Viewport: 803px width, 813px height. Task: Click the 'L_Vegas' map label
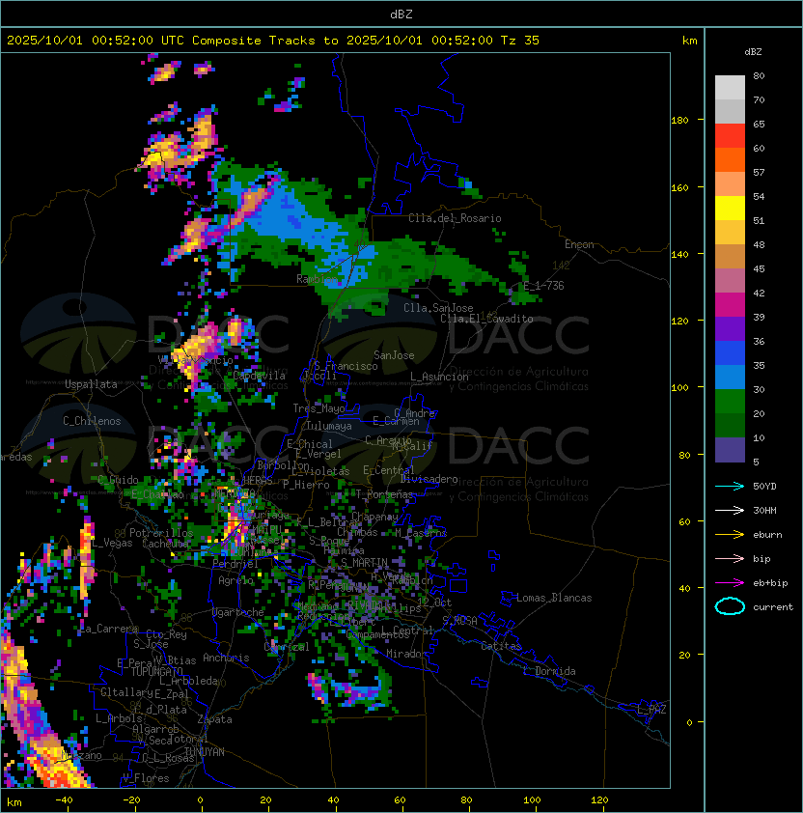point(112,543)
